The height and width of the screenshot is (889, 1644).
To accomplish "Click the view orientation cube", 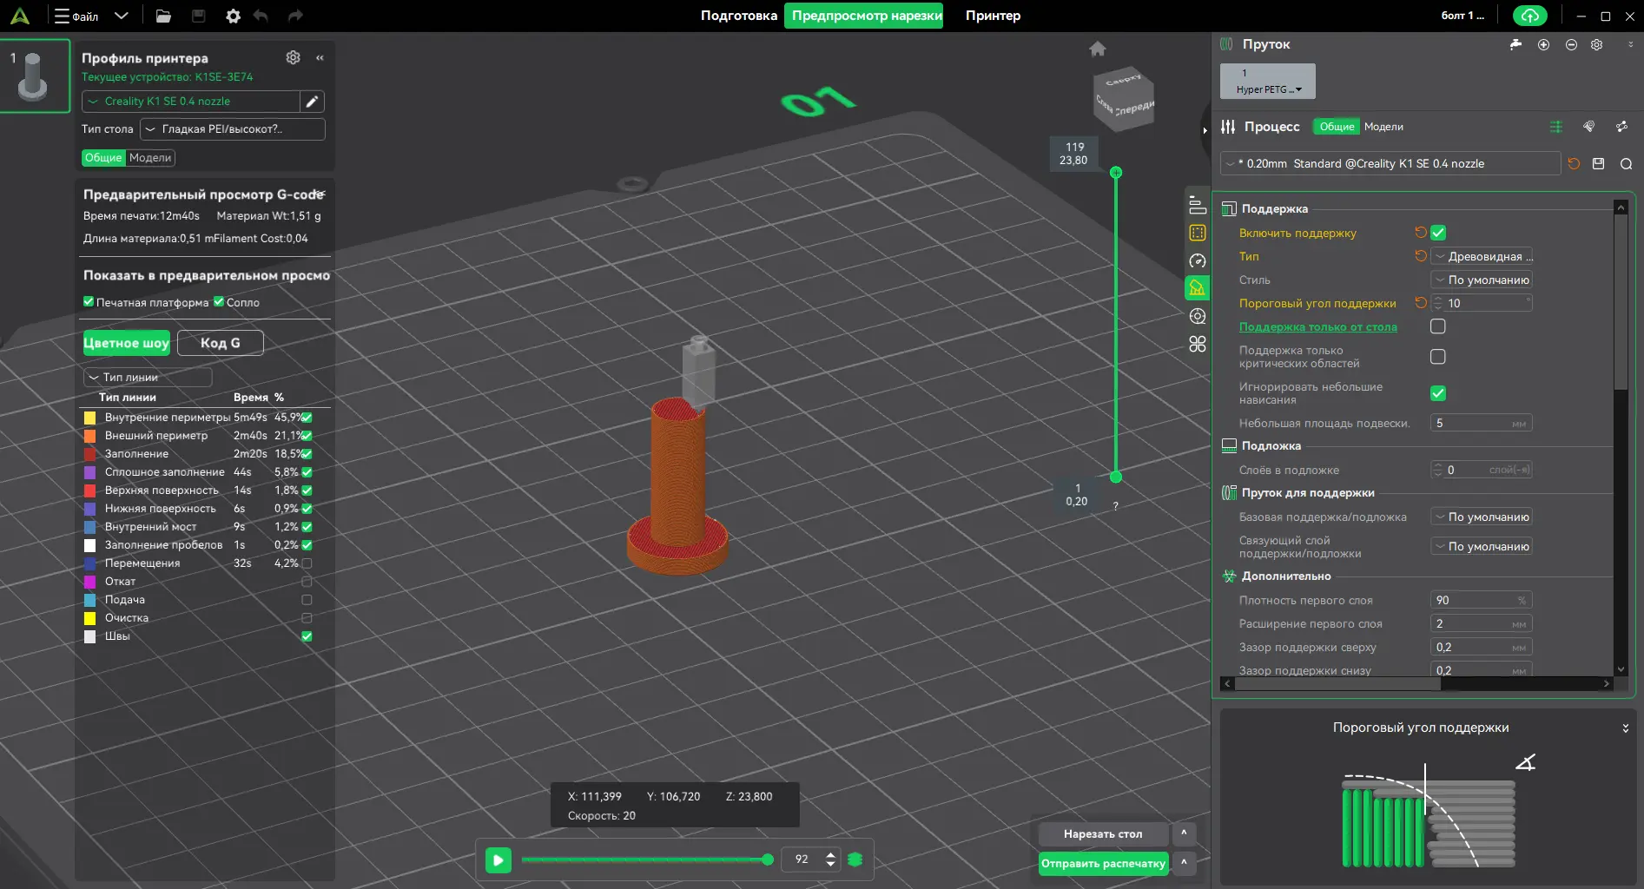I will [1124, 99].
